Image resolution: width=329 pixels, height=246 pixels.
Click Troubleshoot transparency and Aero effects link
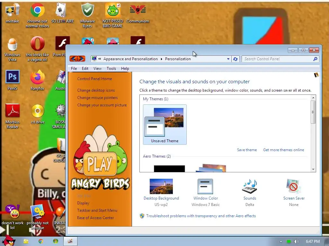click(x=201, y=216)
